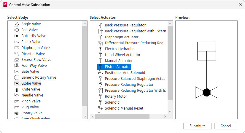Screen dimensions: 245x133
Task: Select the Butterfly Valve icon
Action: 17,36
